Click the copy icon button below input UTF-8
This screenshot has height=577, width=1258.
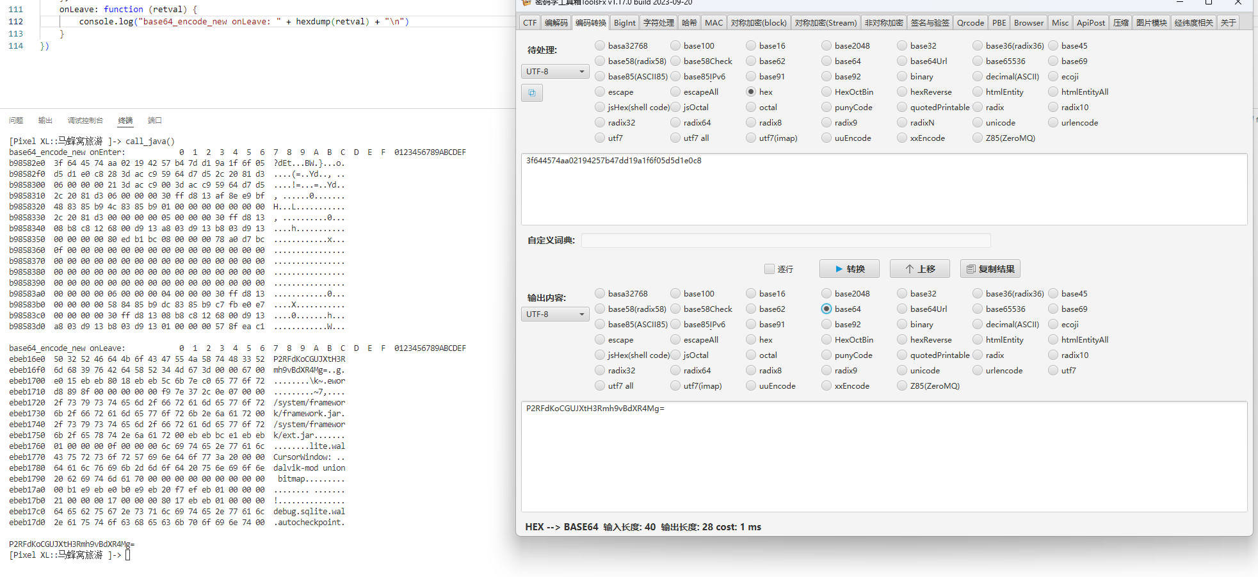click(532, 93)
